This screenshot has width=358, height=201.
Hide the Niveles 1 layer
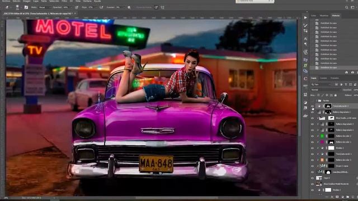point(312,148)
